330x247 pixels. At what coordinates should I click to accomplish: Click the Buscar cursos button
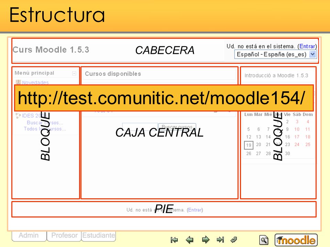click(x=177, y=127)
